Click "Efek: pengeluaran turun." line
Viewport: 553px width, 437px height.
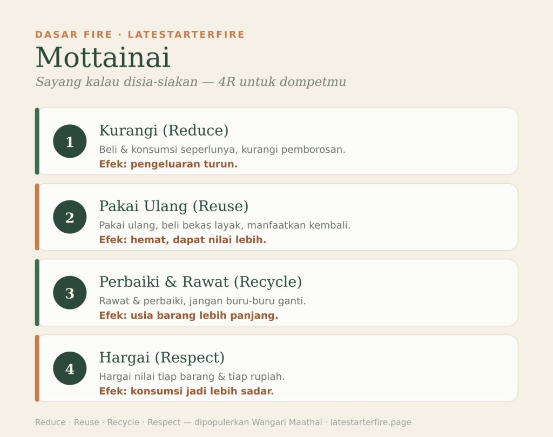click(168, 164)
